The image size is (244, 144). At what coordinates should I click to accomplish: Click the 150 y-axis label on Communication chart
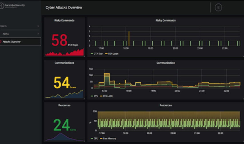point(91,69)
